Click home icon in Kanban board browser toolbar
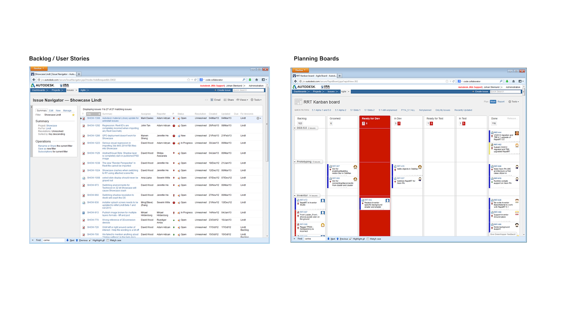572x321 pixels. [513, 81]
